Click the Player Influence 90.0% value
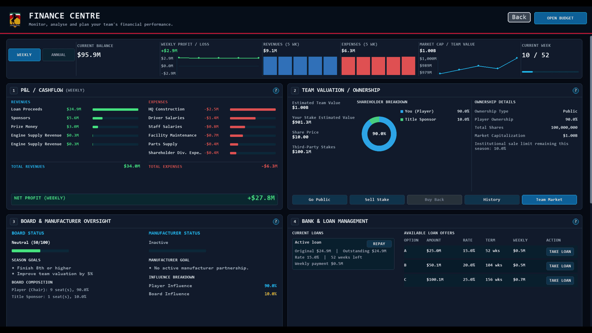The width and height of the screenshot is (592, 333). tap(270, 286)
